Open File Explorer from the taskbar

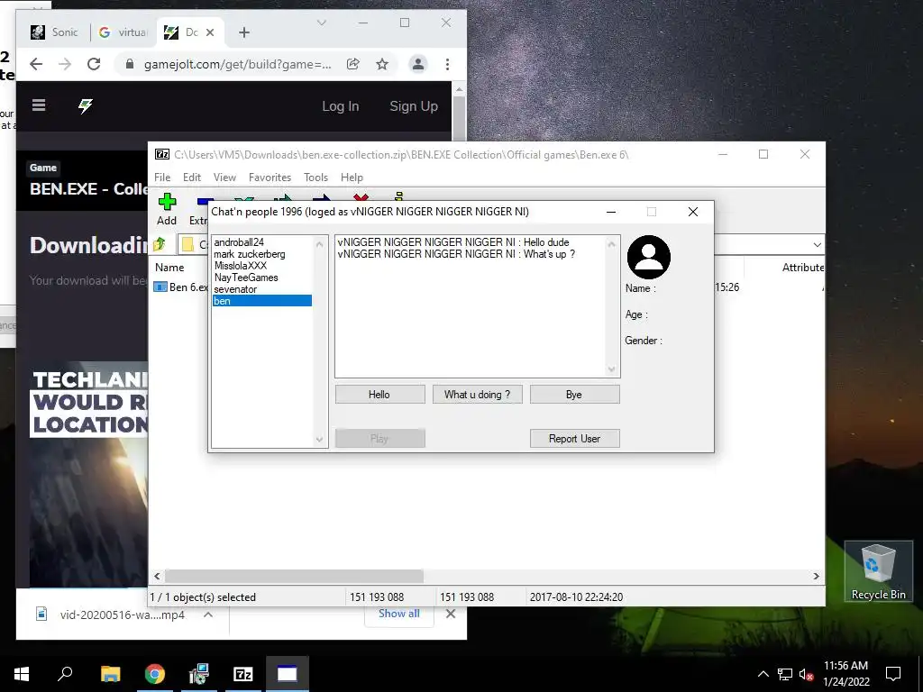(x=110, y=674)
